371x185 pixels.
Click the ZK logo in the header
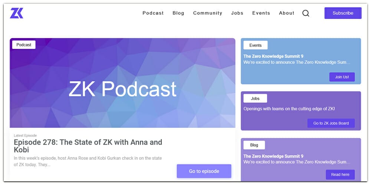tap(17, 13)
